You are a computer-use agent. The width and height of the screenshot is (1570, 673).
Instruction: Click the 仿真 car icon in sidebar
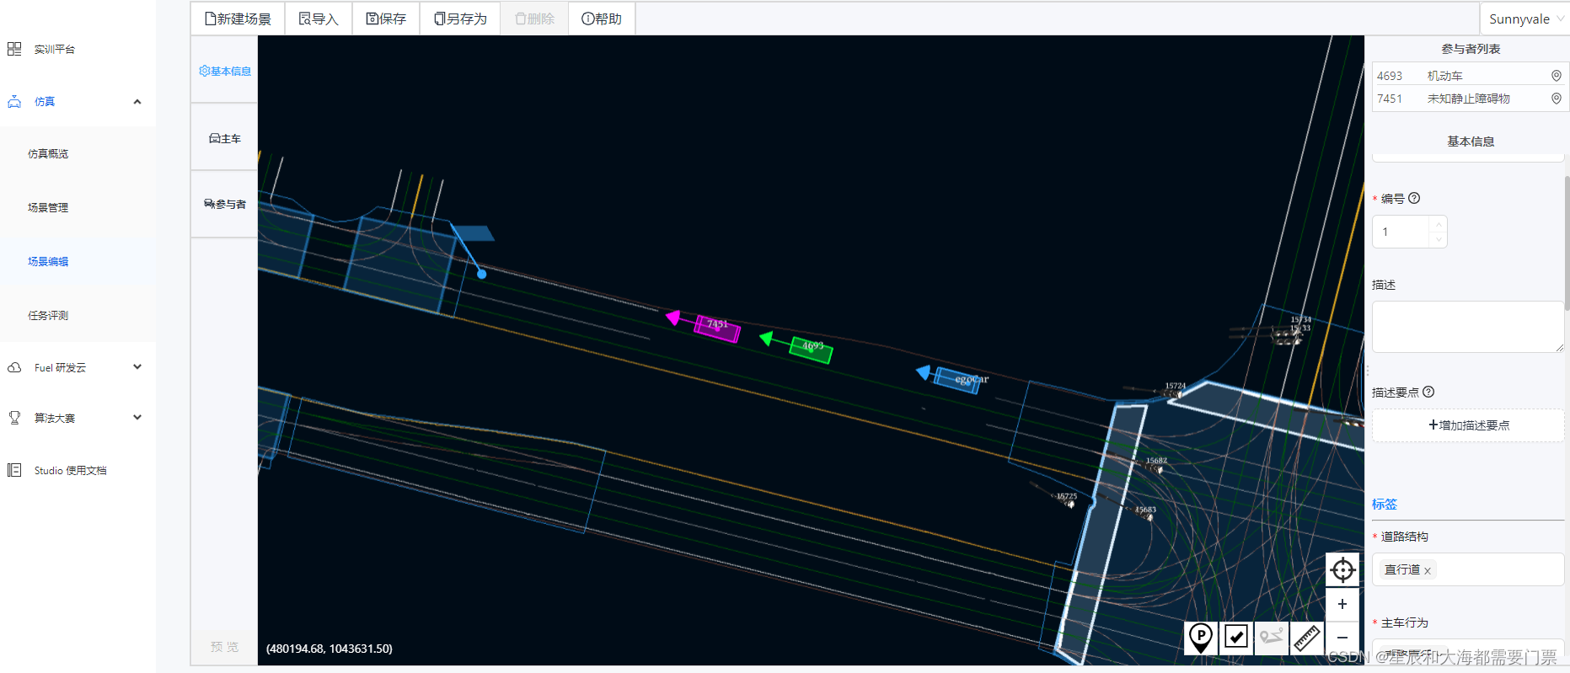pyautogui.click(x=14, y=102)
